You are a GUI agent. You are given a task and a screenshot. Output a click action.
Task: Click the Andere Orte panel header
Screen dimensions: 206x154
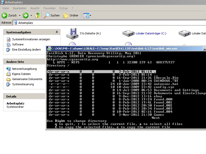pyautogui.click(x=24, y=62)
